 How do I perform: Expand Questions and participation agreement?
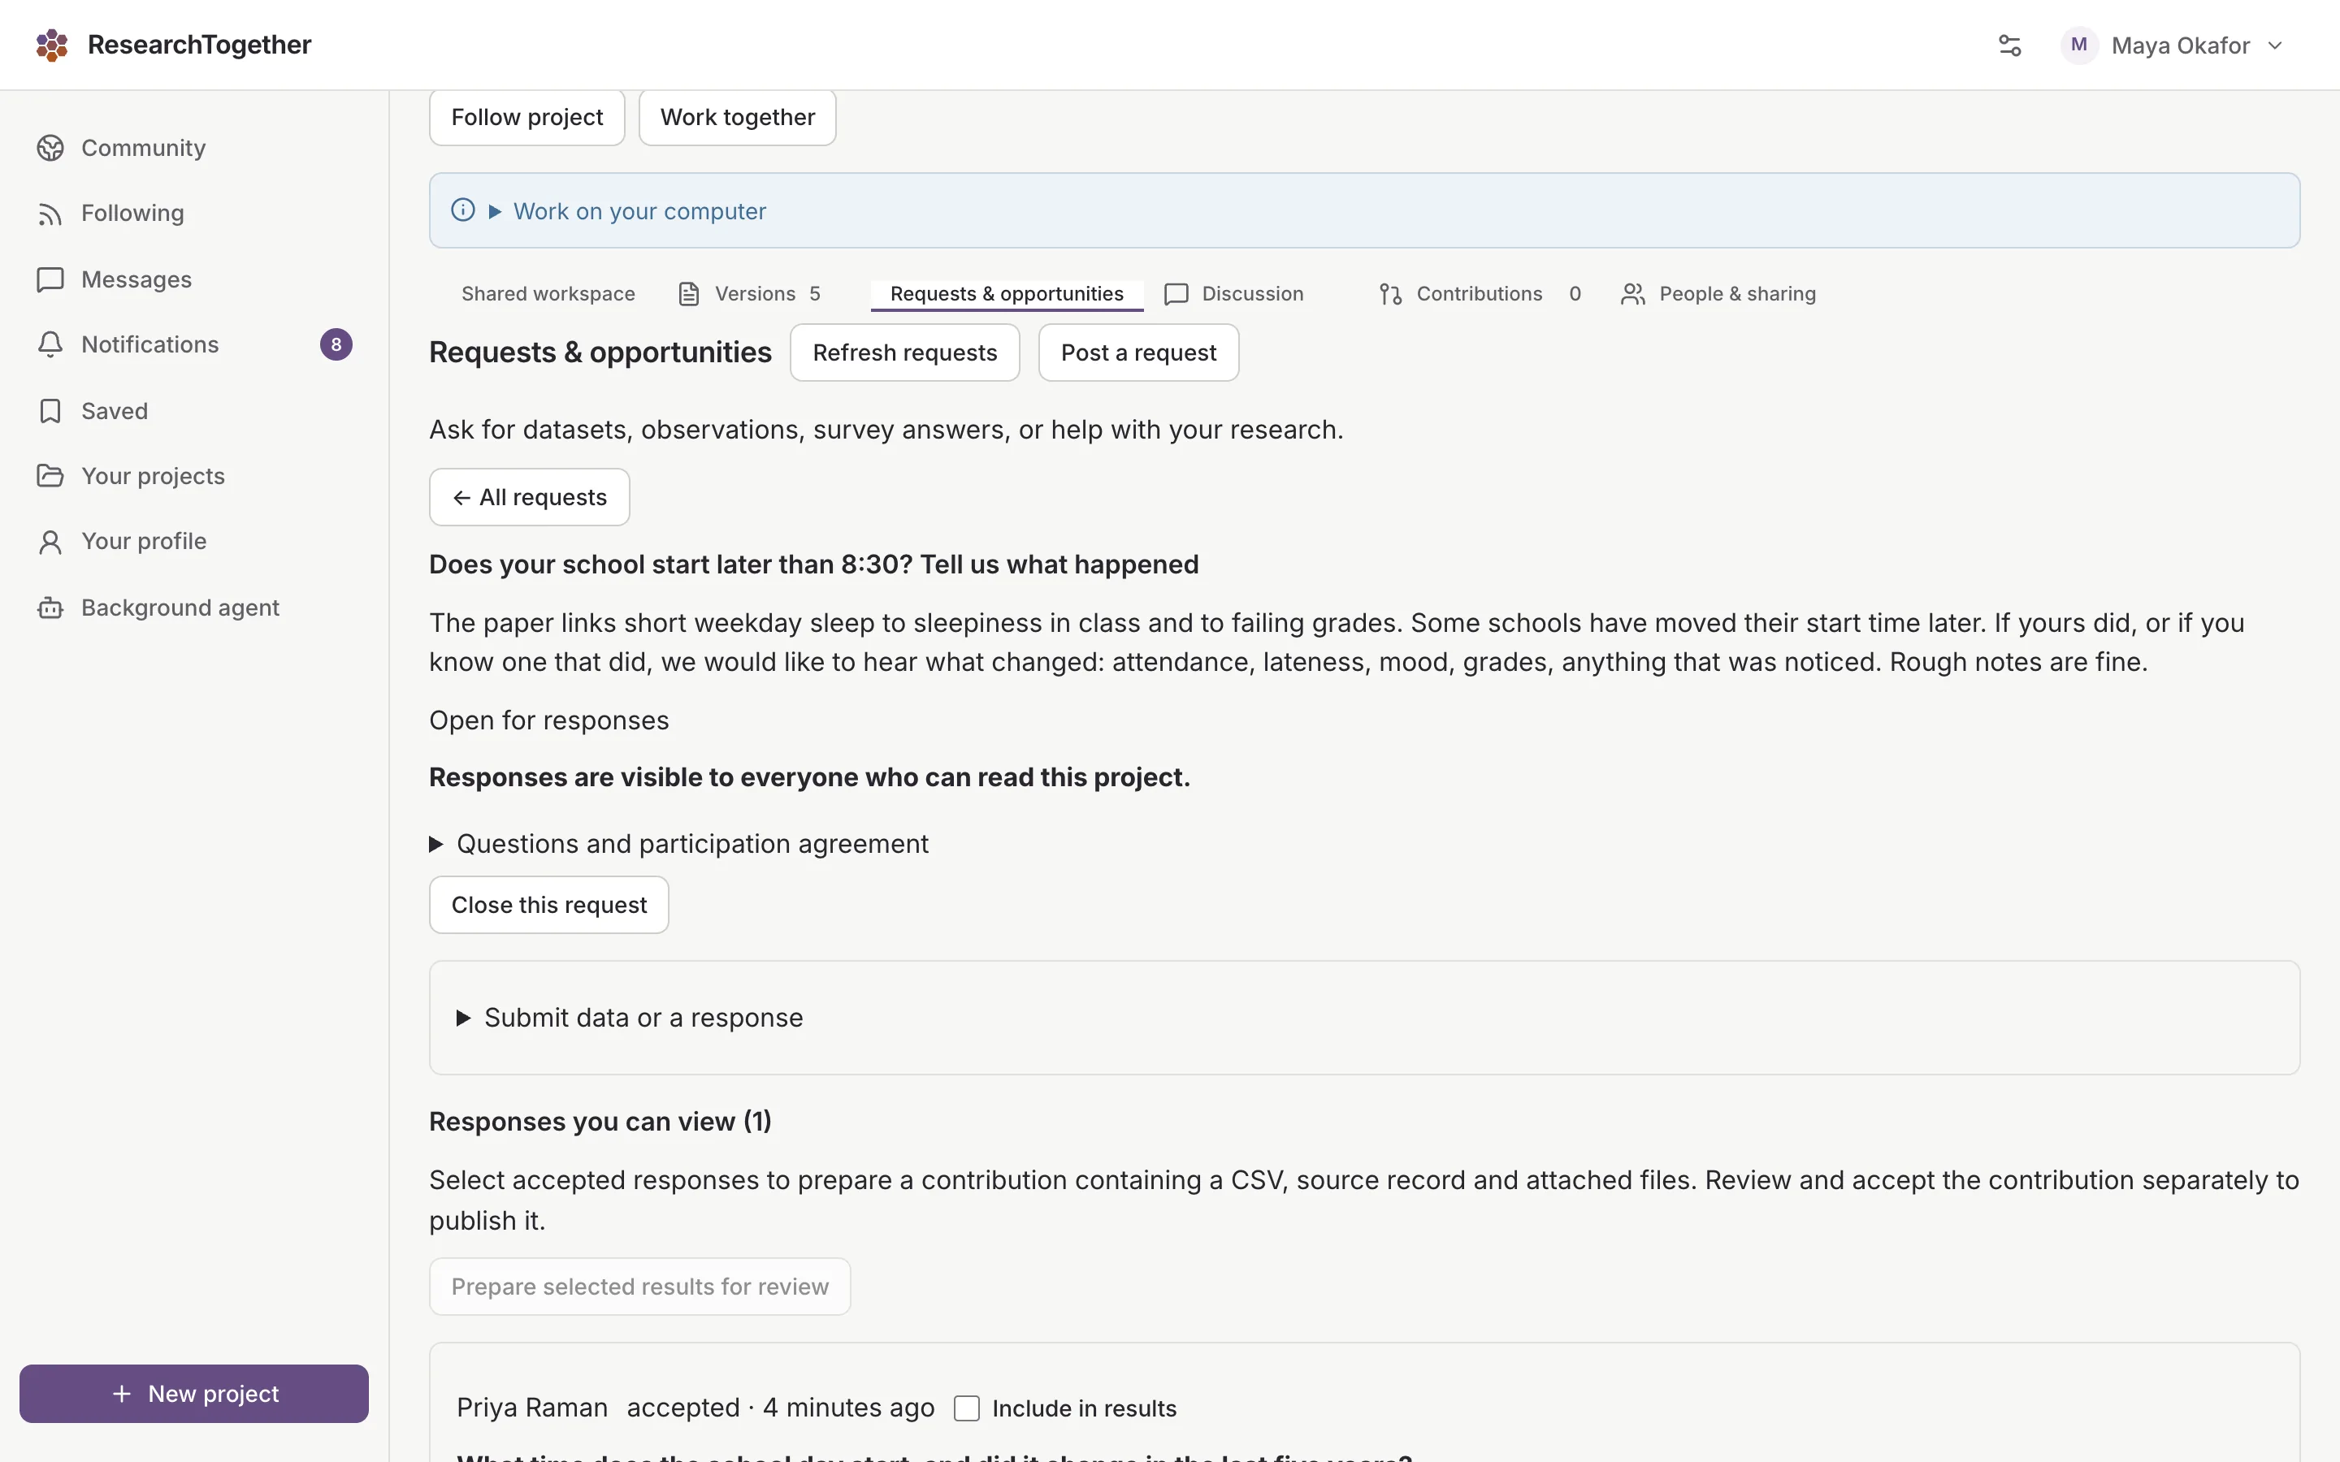678,844
